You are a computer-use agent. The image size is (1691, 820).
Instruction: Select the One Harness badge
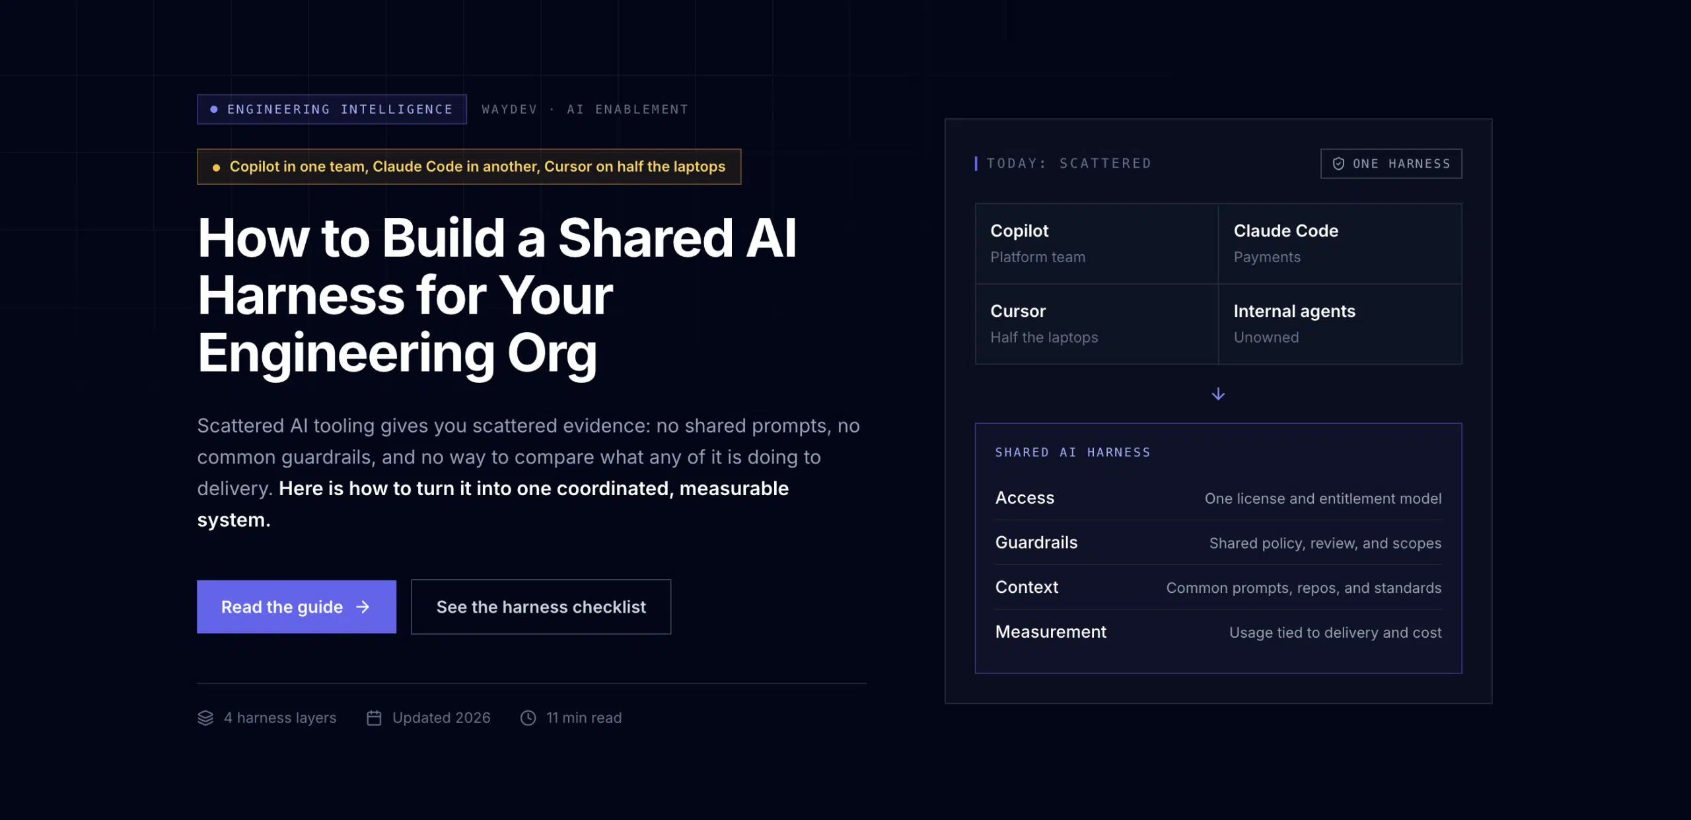1391,164
